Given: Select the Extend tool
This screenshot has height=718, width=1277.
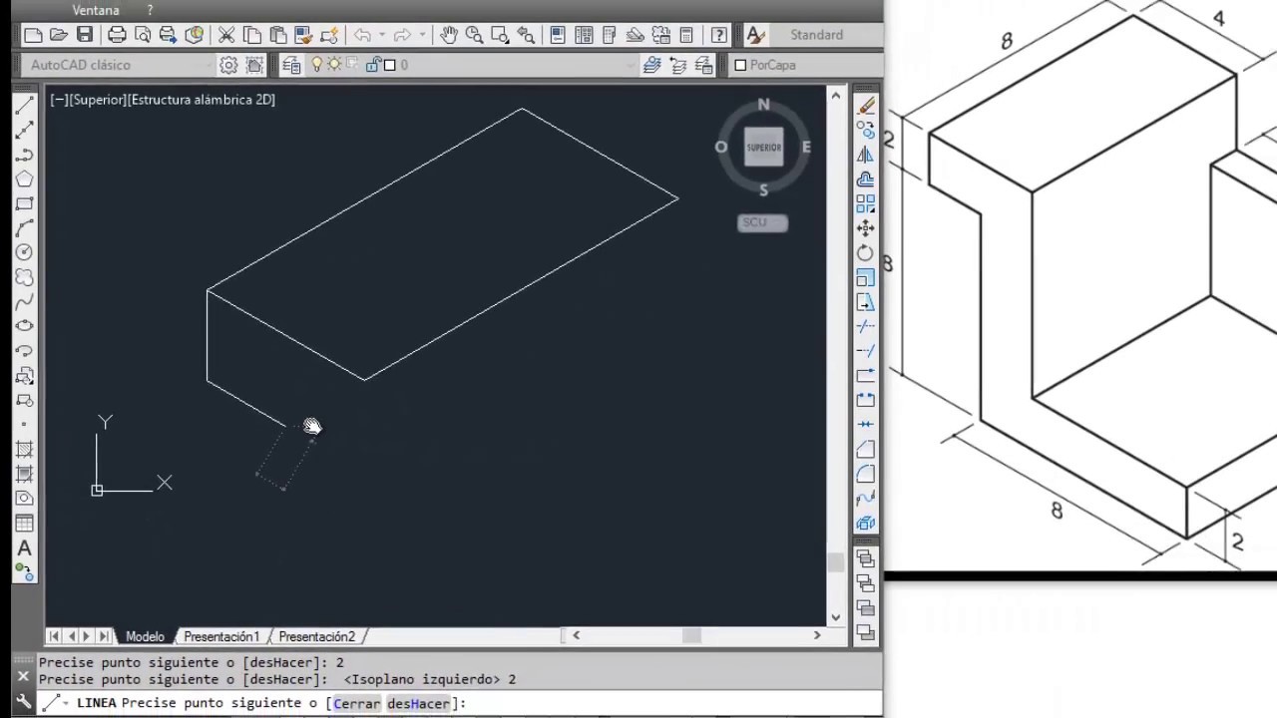Looking at the screenshot, I should 865,351.
